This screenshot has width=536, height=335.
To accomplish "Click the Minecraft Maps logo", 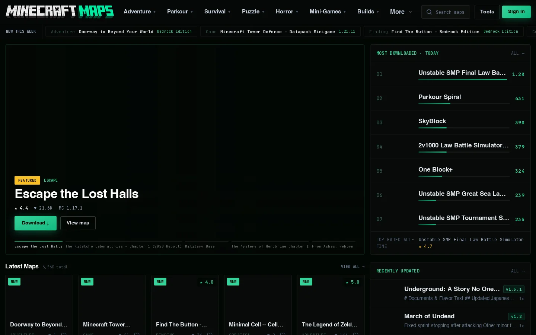I will pos(60,12).
